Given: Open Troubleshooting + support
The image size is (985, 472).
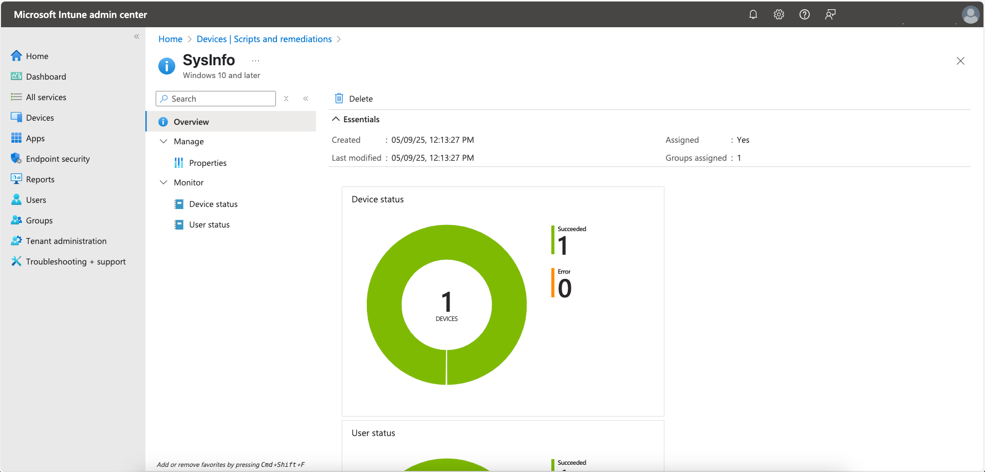Looking at the screenshot, I should pos(76,261).
